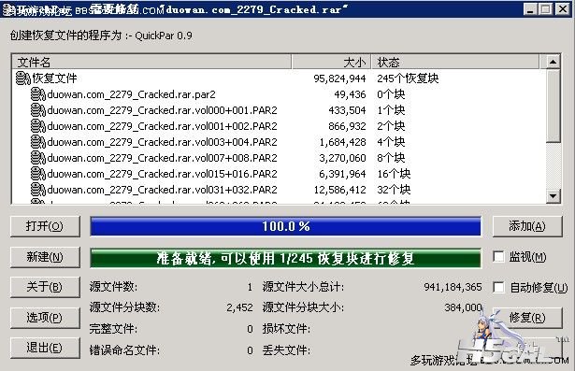This screenshot has height=371, width=575.
Task: Enable the 监视(M) monitor checkbox
Action: pos(498,257)
